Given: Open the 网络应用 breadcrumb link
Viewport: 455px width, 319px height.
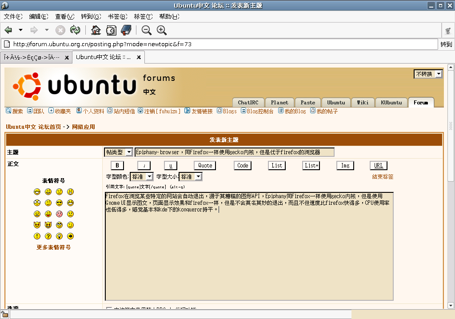Looking at the screenshot, I should point(84,127).
